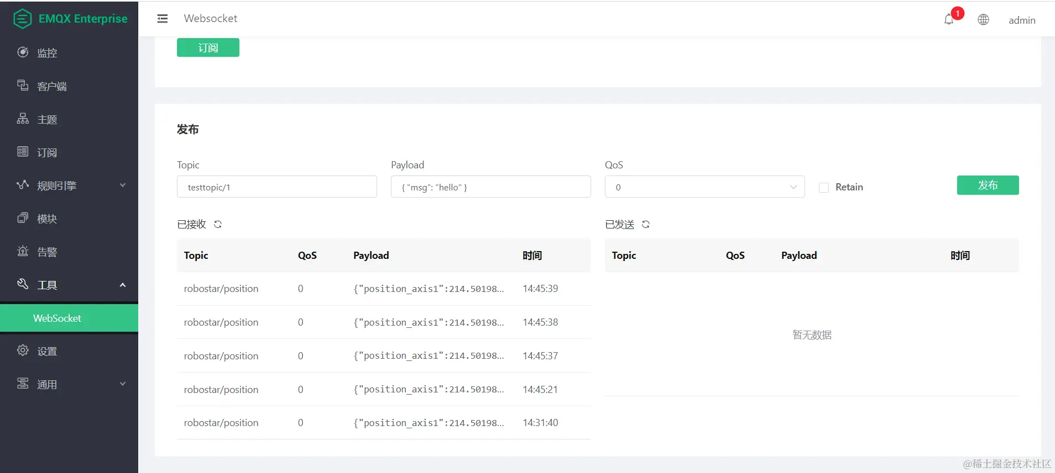Image resolution: width=1055 pixels, height=473 pixels.
Task: Toggle the sidebar with the hamburger icon
Action: (163, 19)
